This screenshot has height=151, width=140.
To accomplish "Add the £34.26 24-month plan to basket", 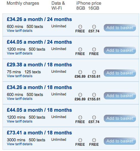I will [120, 28].
